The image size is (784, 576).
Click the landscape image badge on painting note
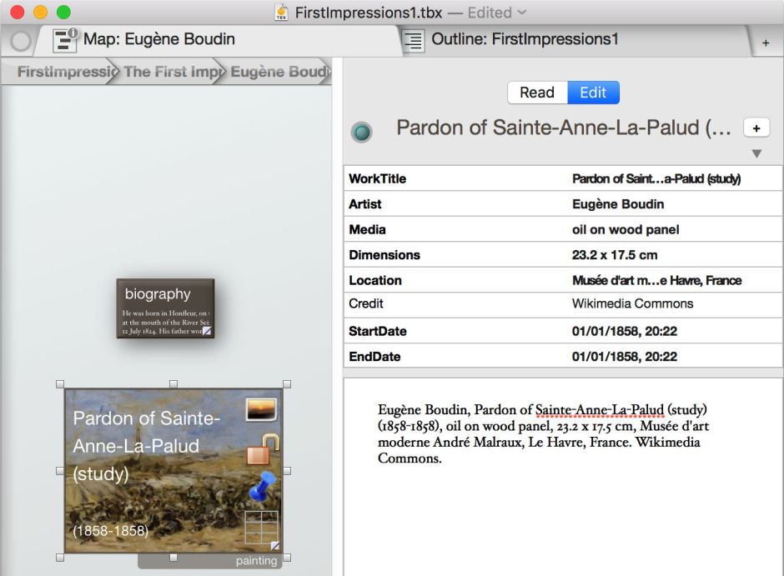pyautogui.click(x=260, y=409)
